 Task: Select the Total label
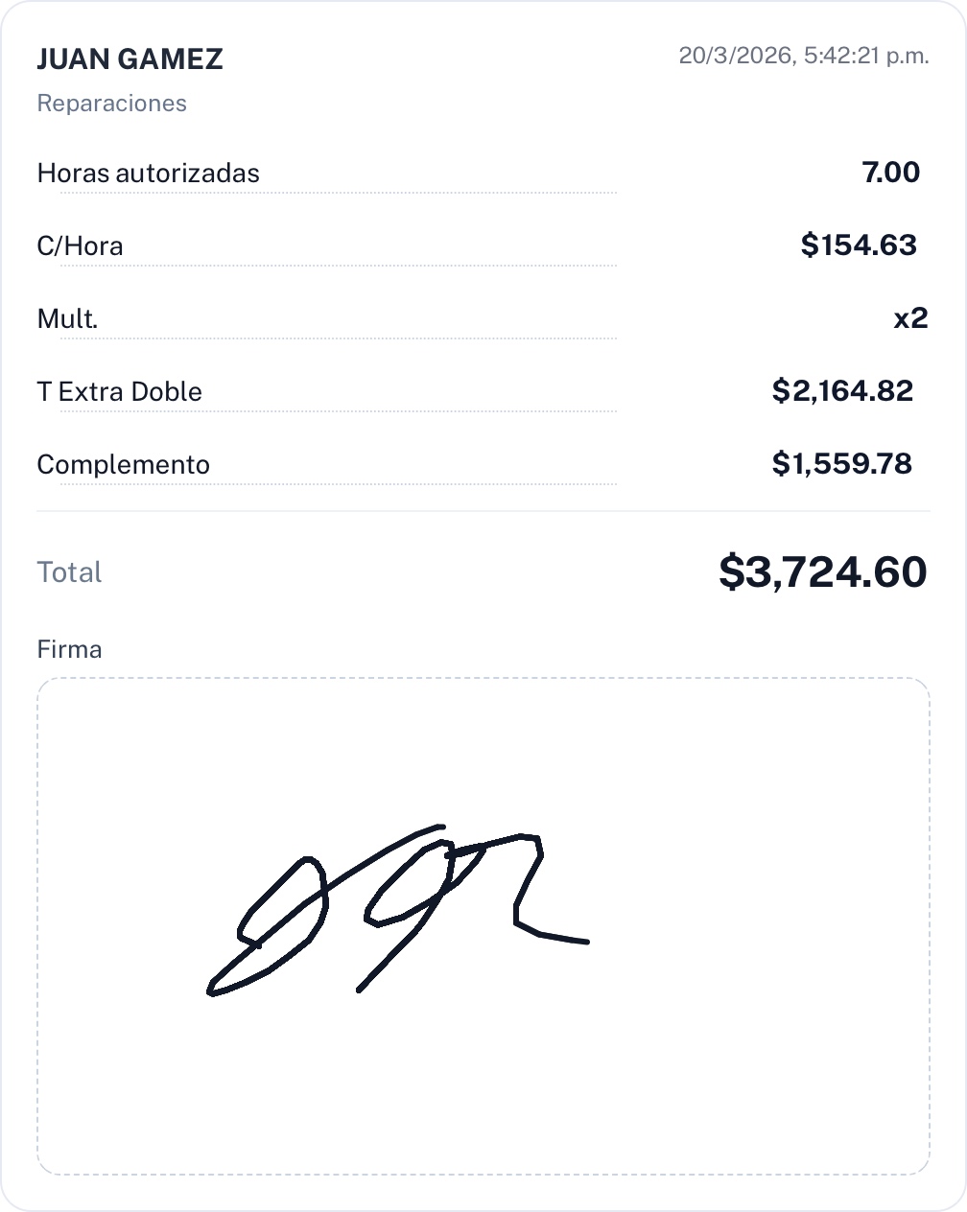pyautogui.click(x=69, y=572)
